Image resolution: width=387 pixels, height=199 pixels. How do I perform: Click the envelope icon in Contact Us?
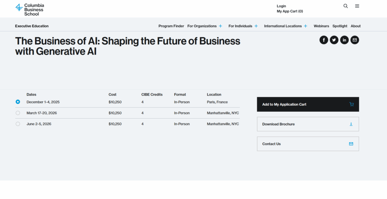351,144
